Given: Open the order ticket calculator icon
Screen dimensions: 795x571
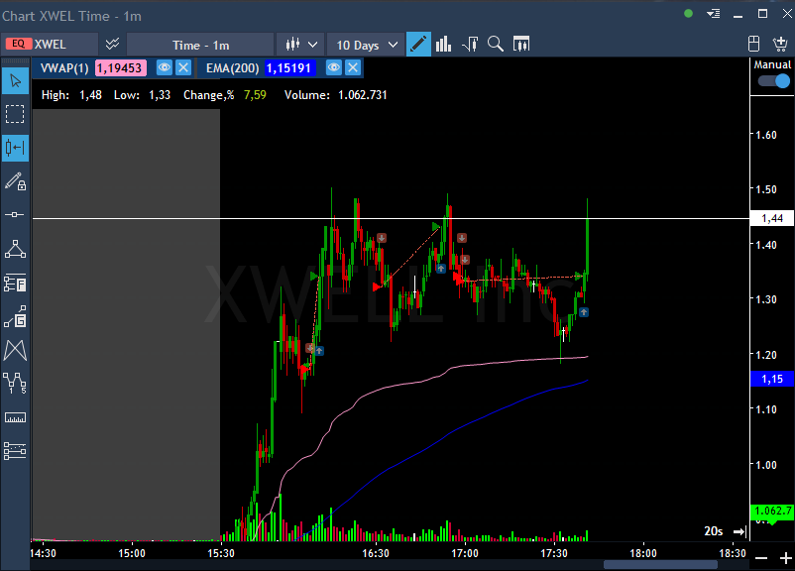Looking at the screenshot, I should click(x=754, y=45).
